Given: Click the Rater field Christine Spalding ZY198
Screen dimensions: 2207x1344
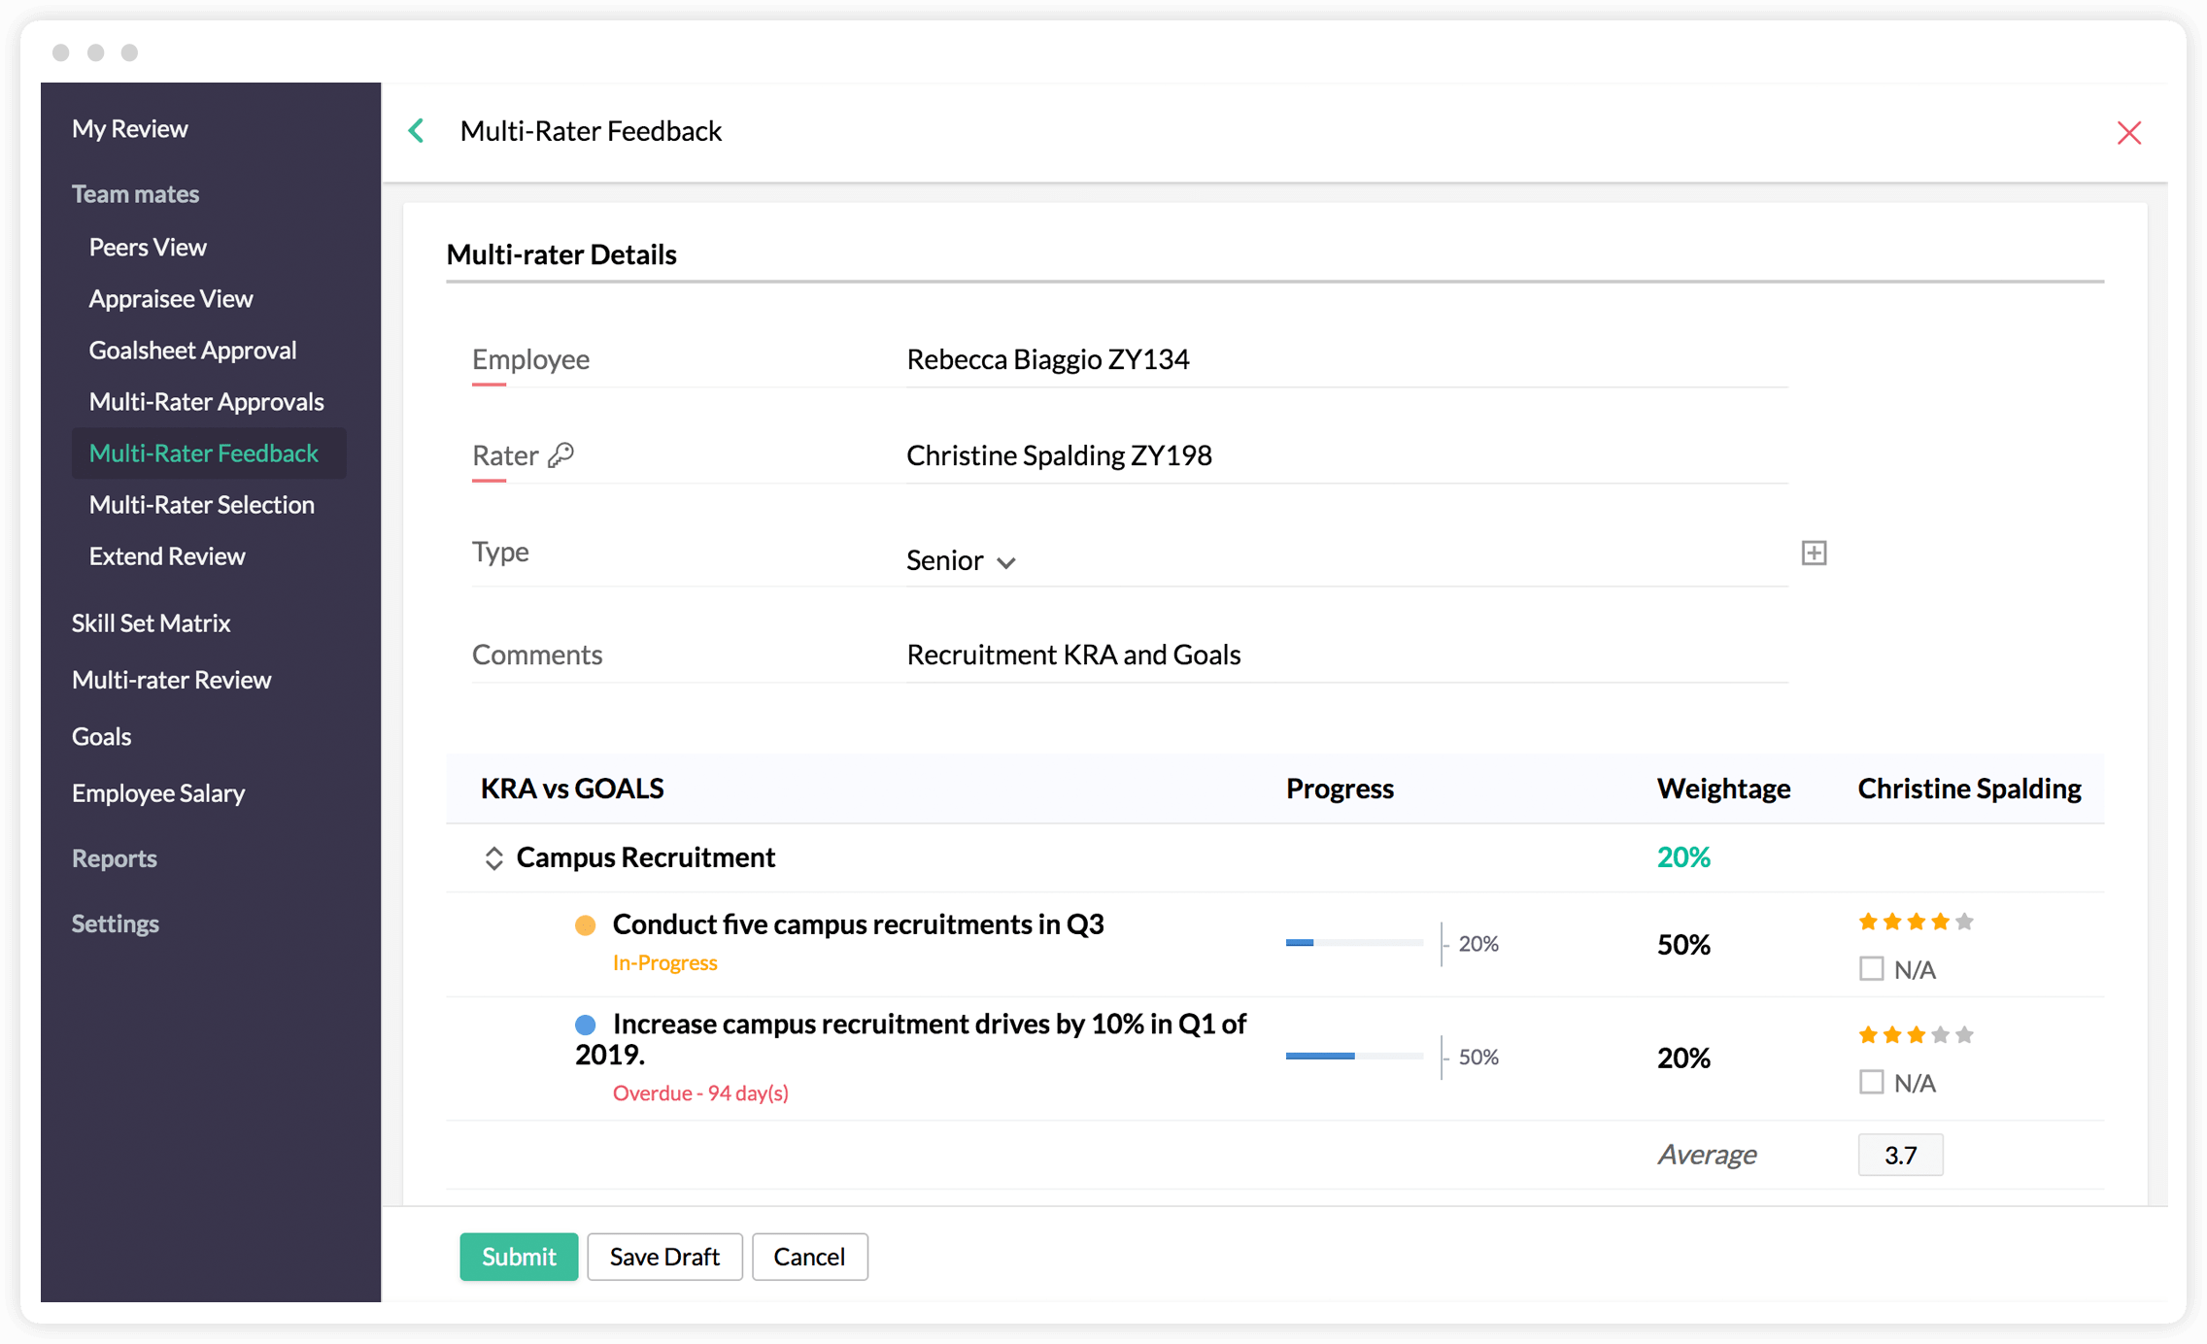Looking at the screenshot, I should [x=1346, y=455].
